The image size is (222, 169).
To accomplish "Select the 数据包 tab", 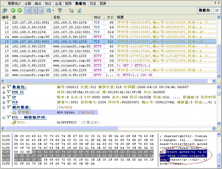I will [x=80, y=4].
